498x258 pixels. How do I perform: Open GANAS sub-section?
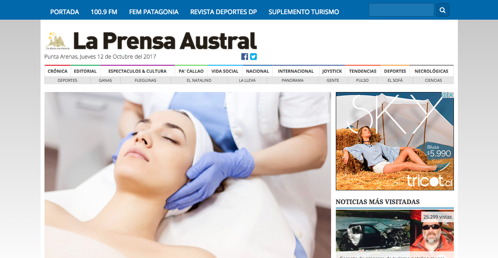(106, 80)
